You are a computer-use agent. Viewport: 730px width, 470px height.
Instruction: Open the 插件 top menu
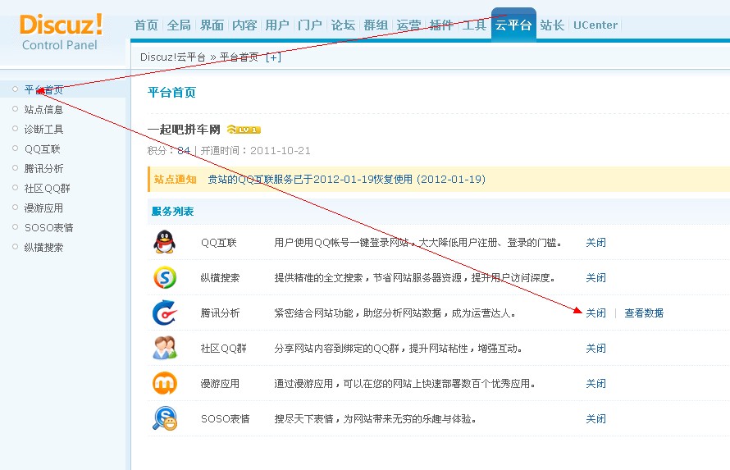pos(441,25)
